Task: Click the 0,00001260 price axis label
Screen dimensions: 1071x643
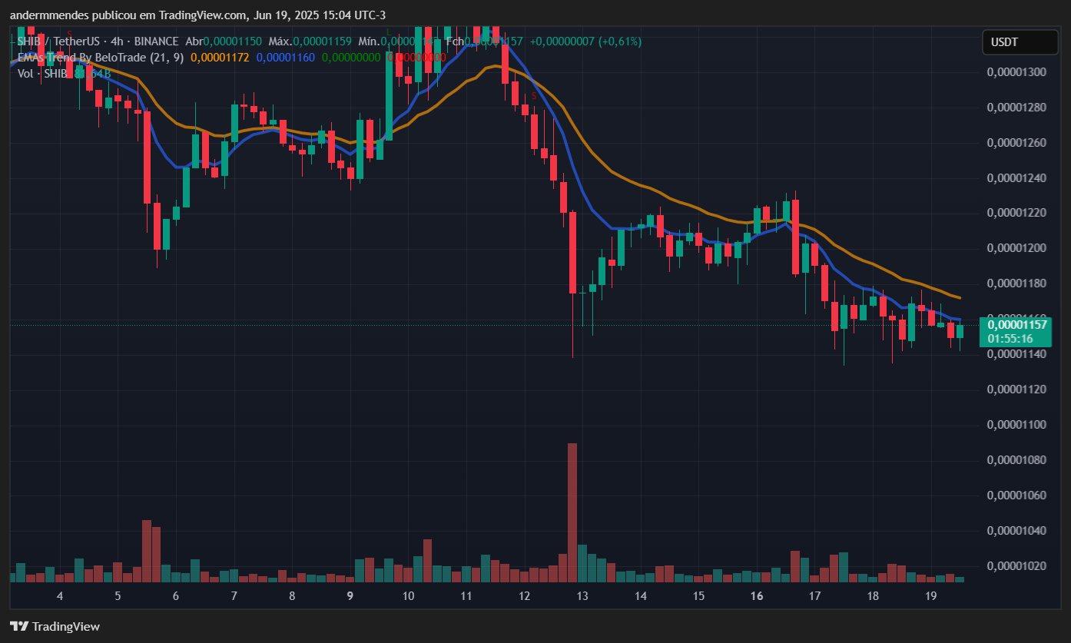Action: point(1018,143)
